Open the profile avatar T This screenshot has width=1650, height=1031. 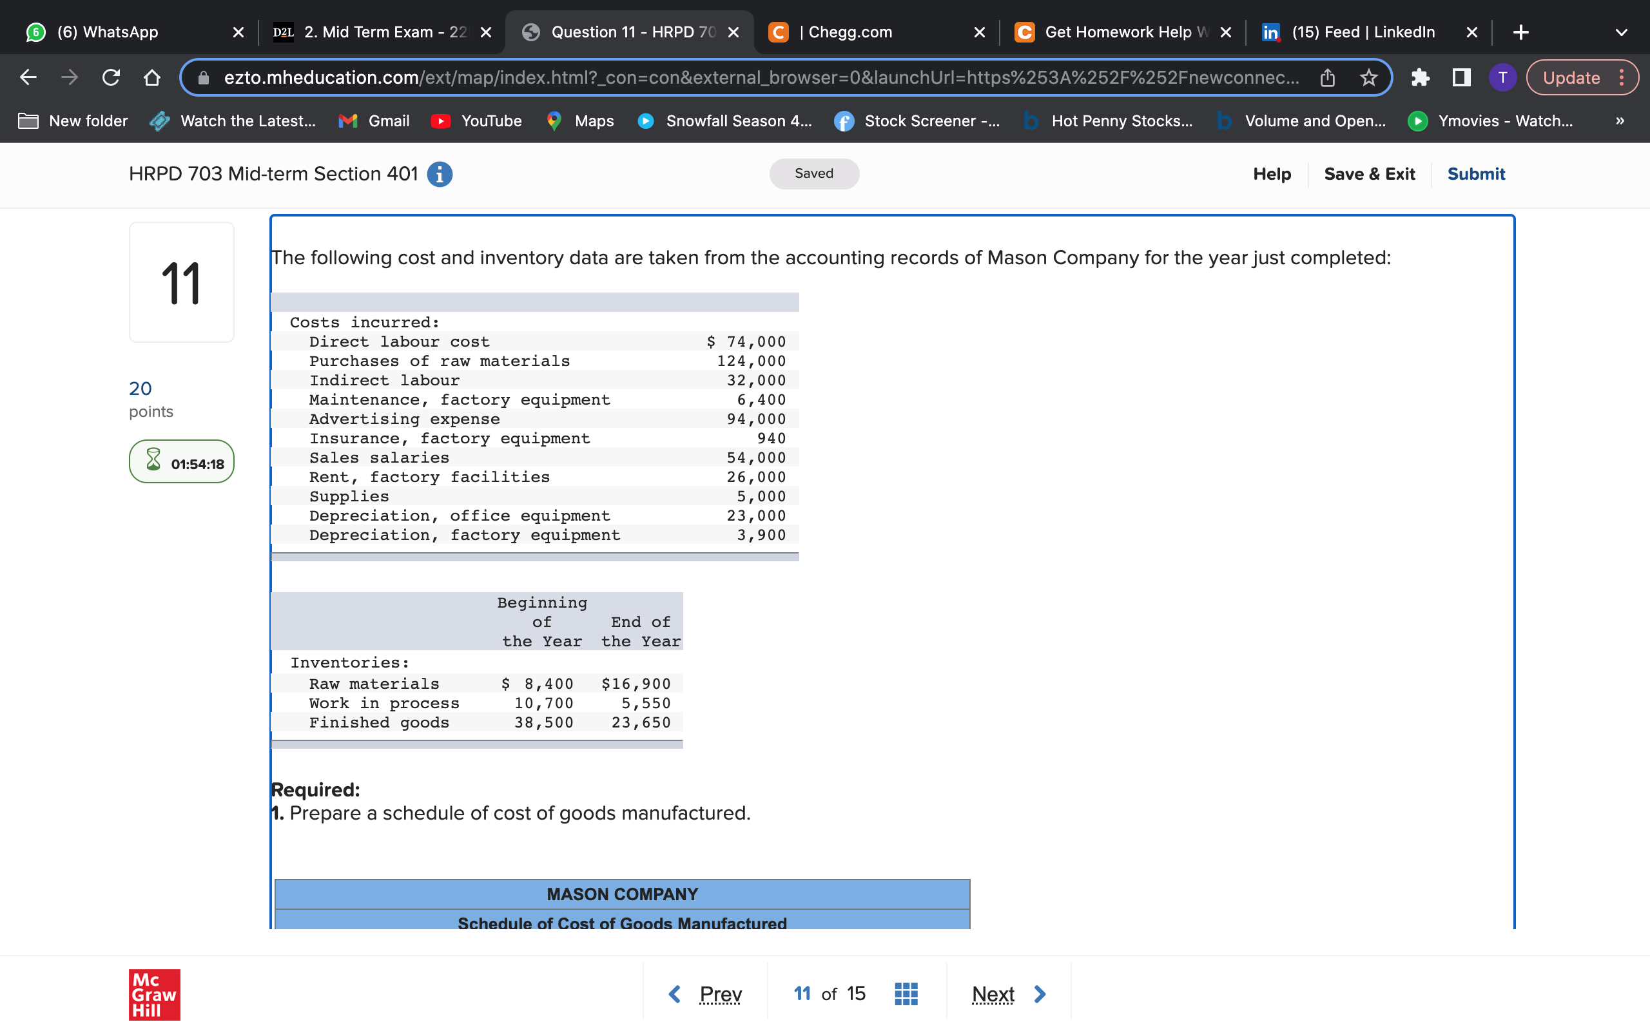1502,78
